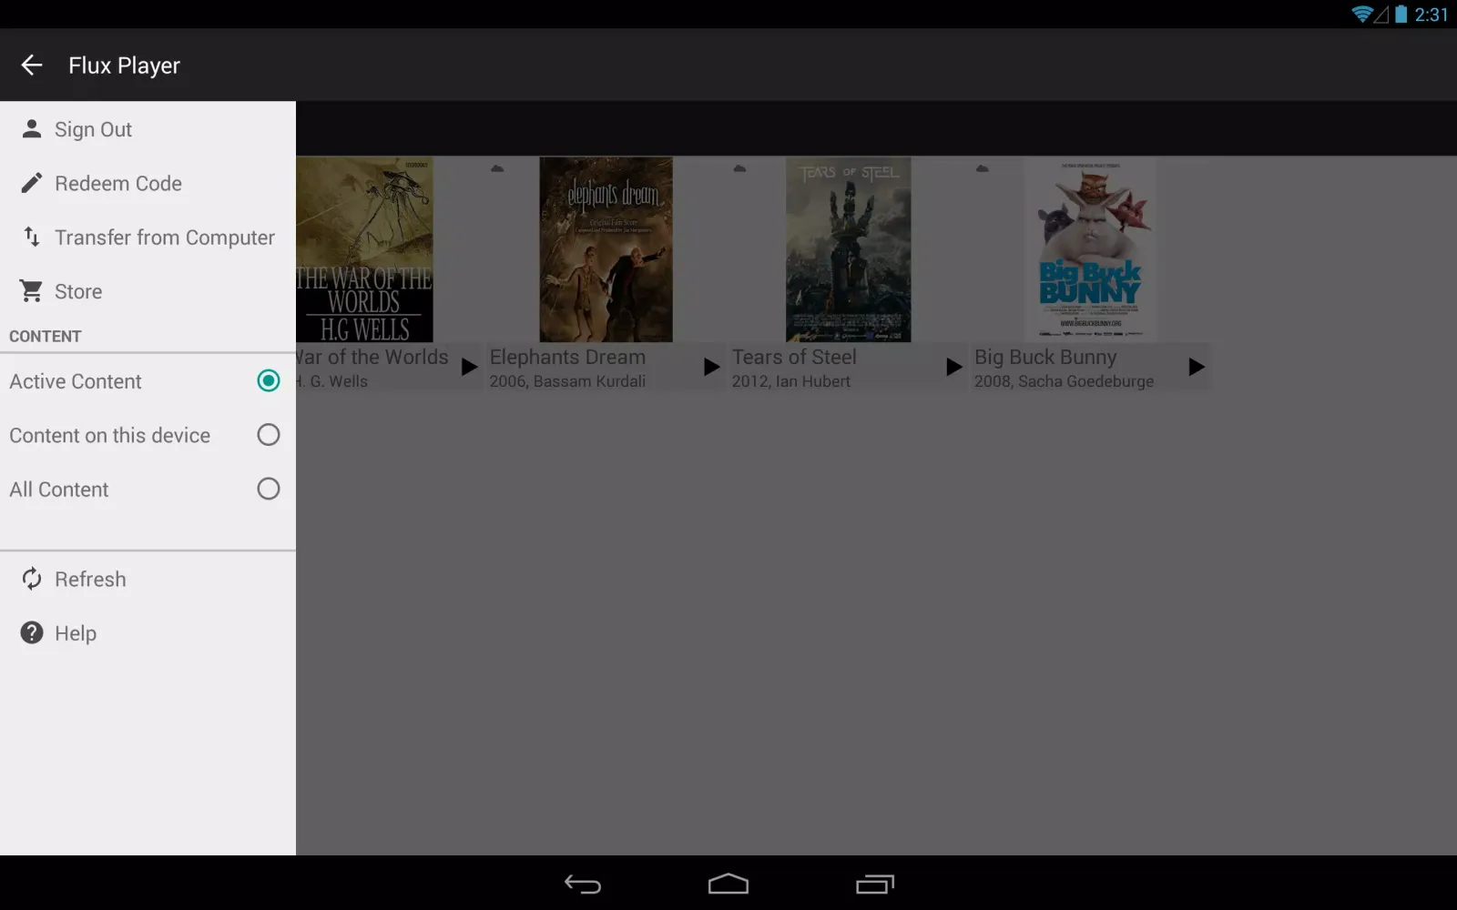Play Tears of Steel
Viewport: 1457px width, 910px height.
(x=953, y=368)
